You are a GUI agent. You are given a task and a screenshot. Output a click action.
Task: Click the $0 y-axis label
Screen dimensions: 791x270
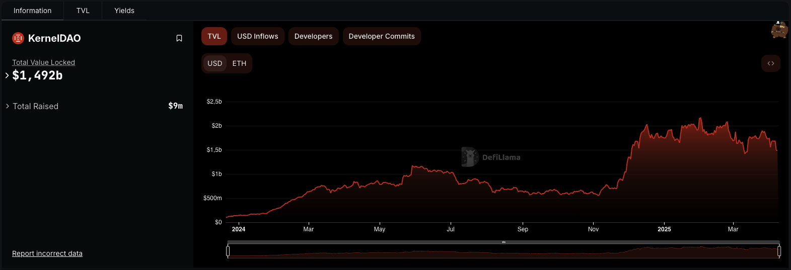219,222
